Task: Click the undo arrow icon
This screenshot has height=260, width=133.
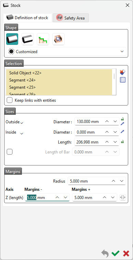Action: coord(105,253)
